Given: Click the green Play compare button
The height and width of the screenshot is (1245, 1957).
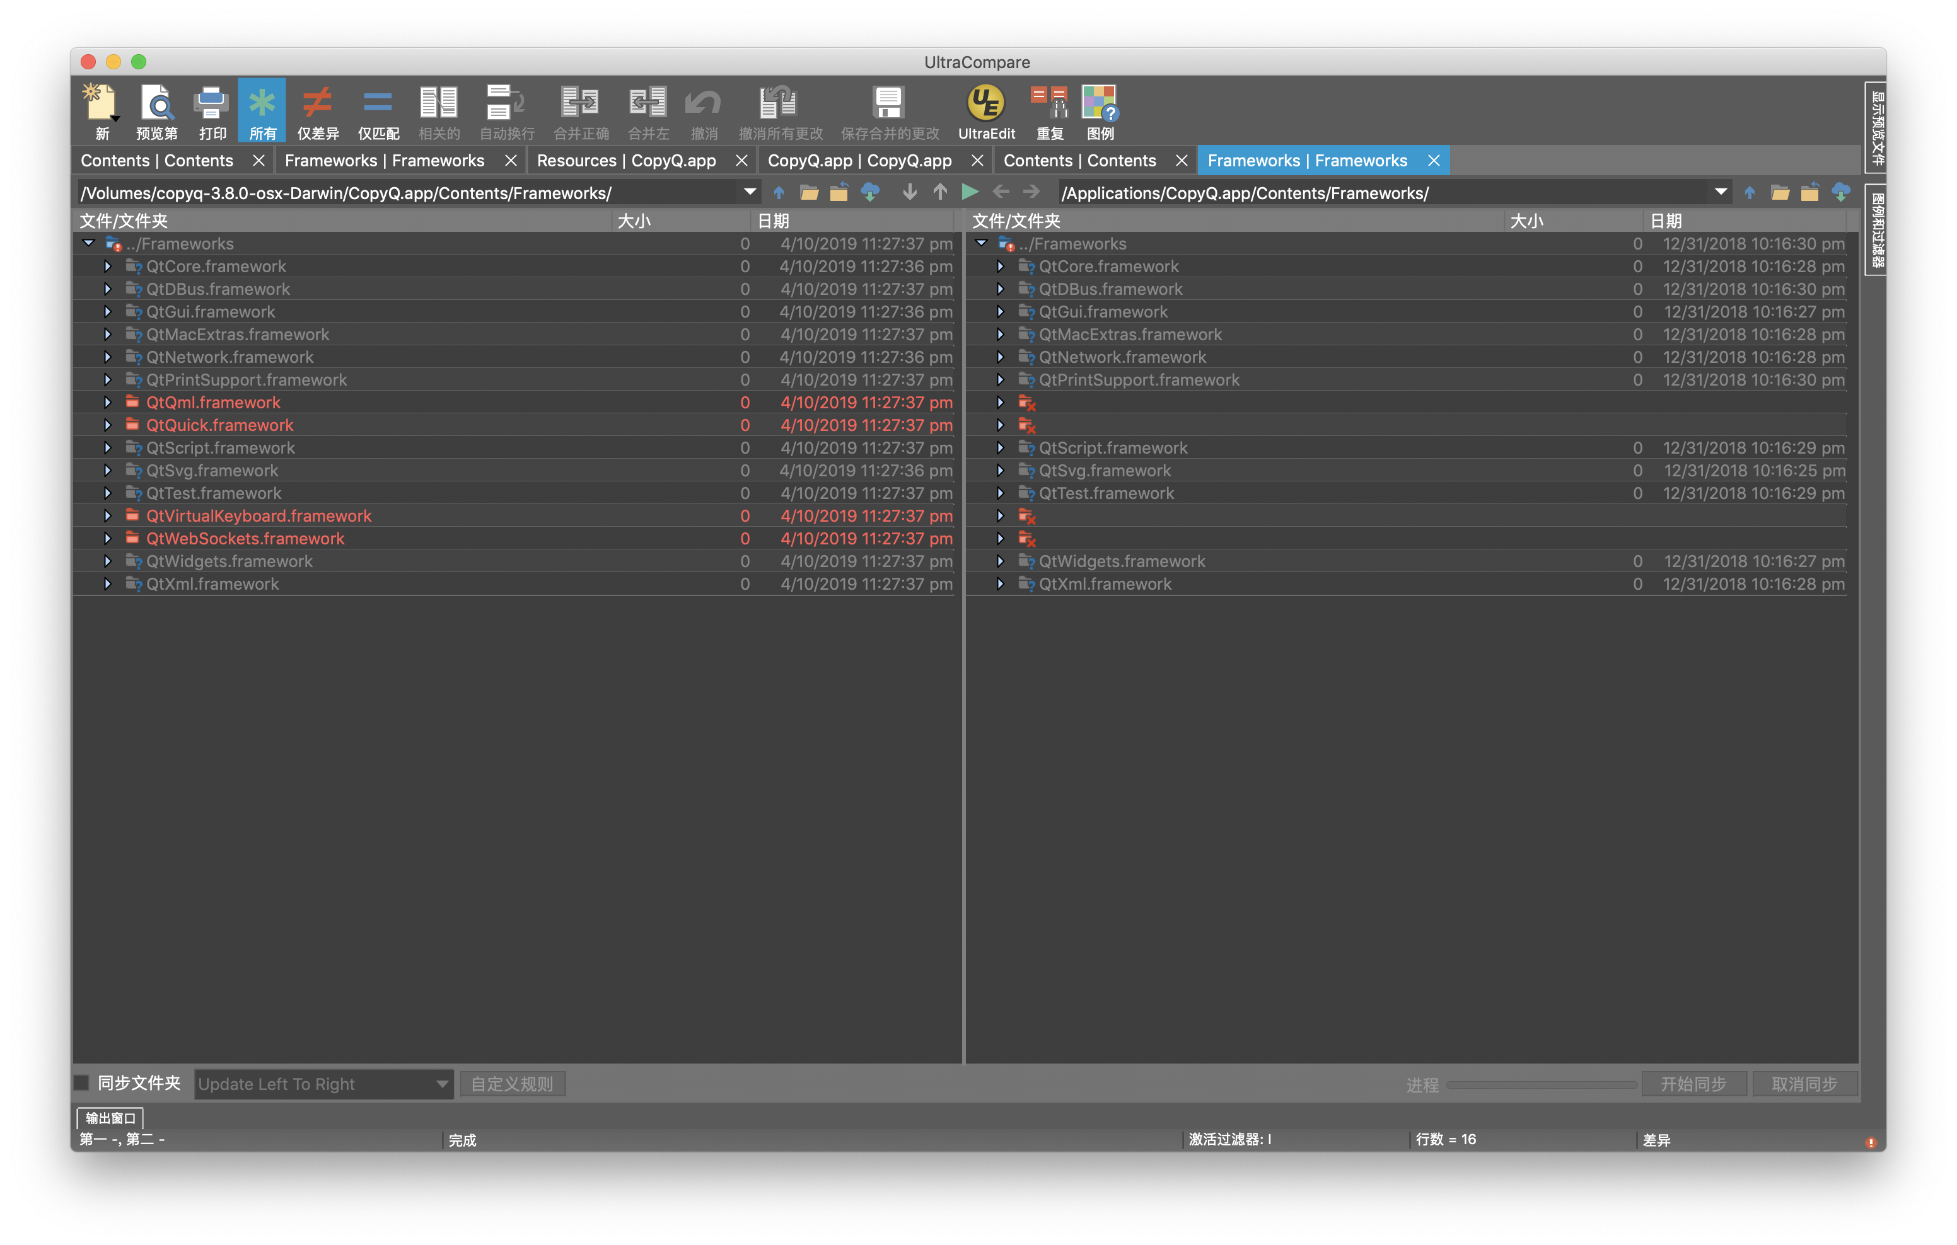Looking at the screenshot, I should click(970, 192).
